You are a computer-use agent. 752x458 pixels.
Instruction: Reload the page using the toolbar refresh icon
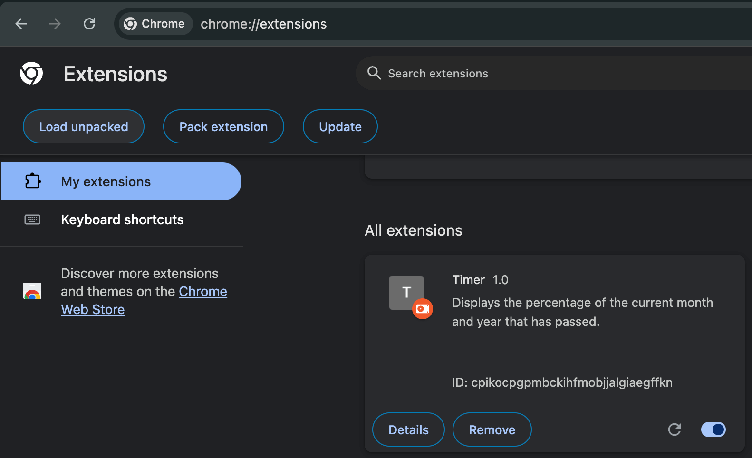(89, 24)
